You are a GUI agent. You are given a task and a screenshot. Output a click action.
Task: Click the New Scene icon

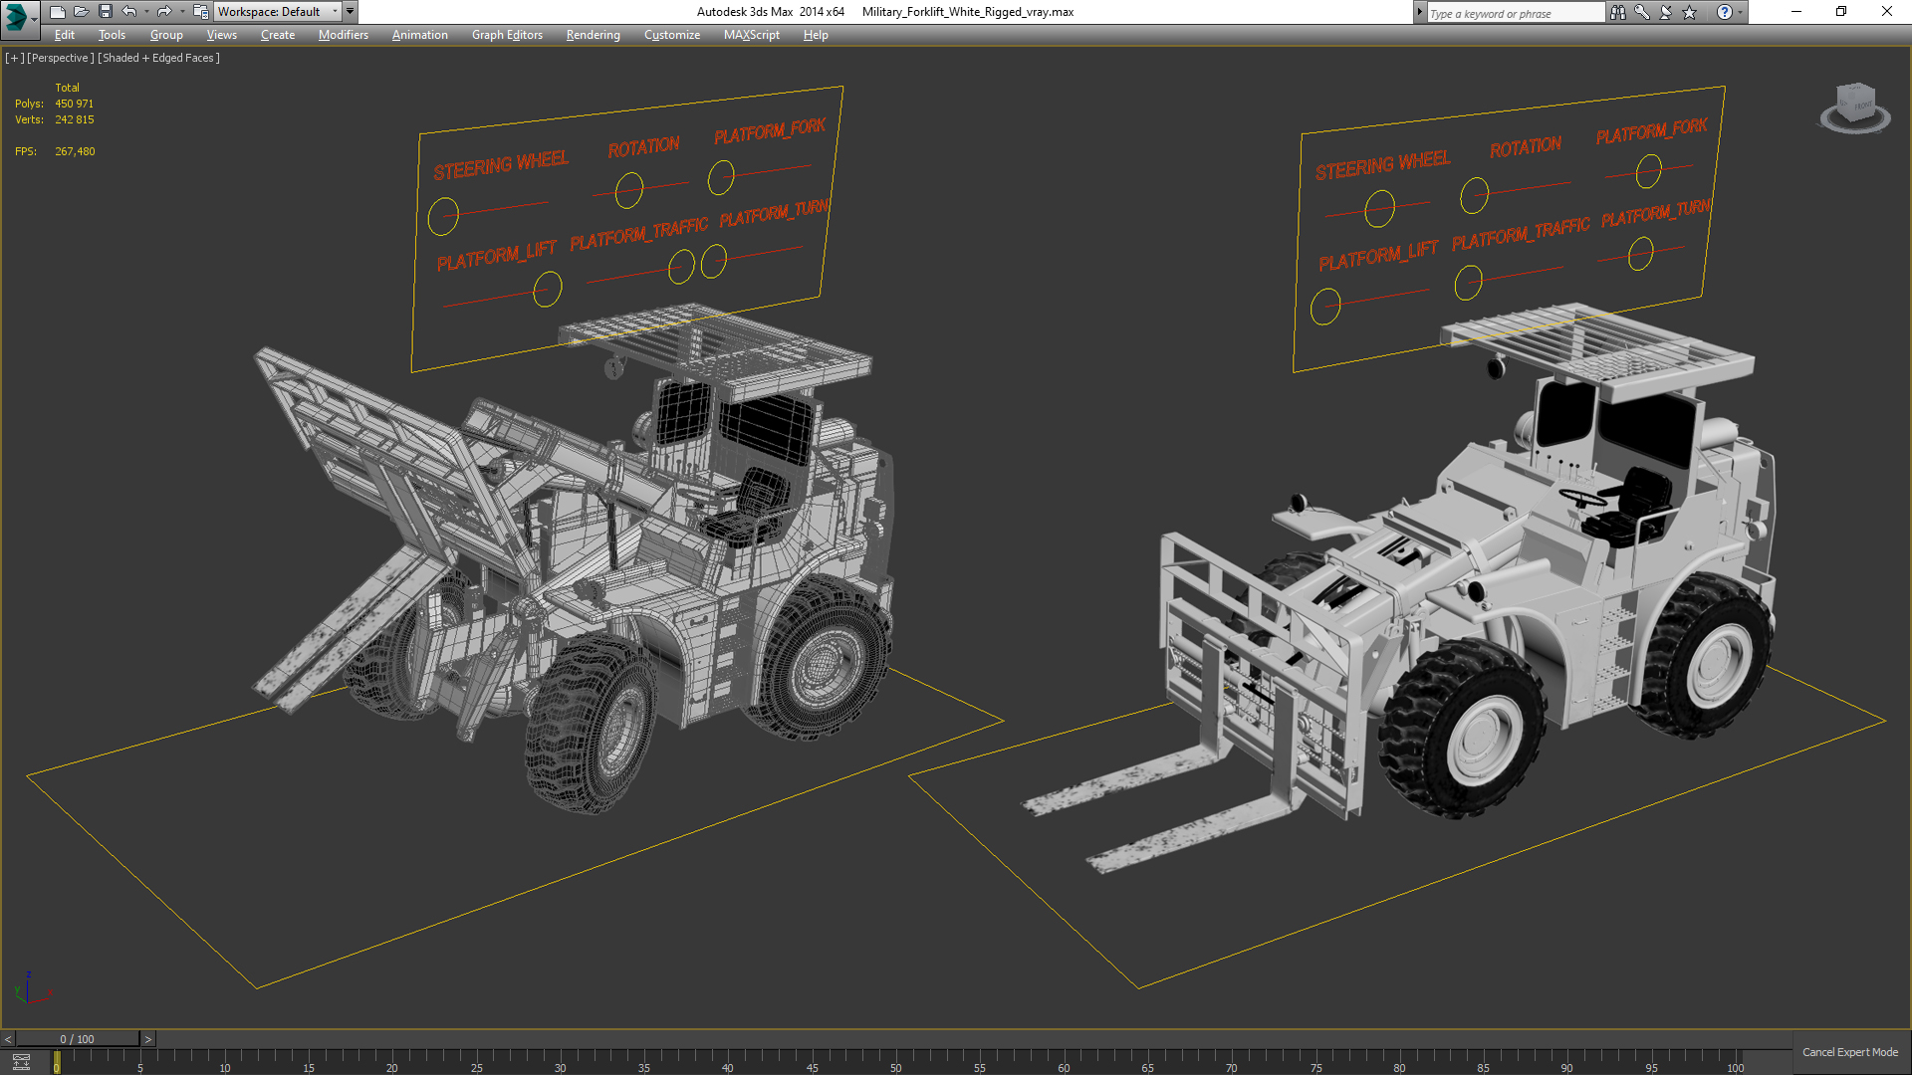tap(57, 12)
